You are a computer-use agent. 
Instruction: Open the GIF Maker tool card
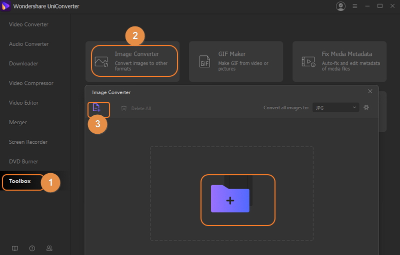tap(236, 61)
